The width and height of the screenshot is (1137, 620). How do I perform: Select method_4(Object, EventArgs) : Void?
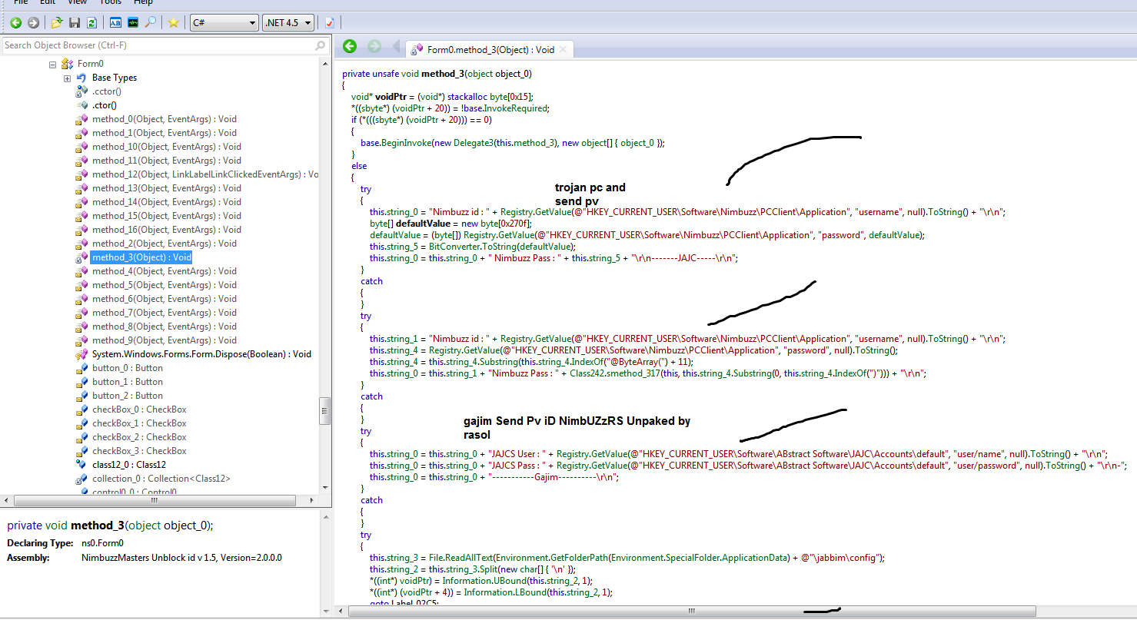165,271
